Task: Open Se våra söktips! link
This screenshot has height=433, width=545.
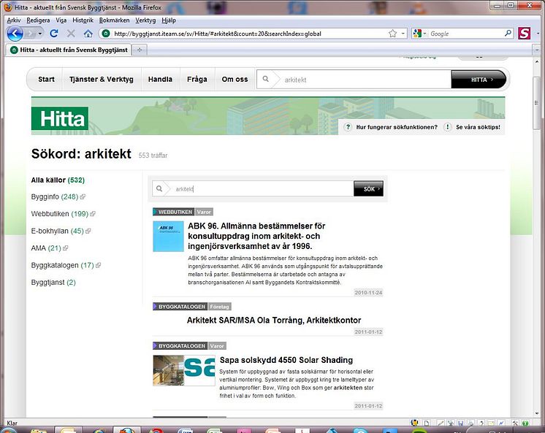Action: (x=478, y=127)
